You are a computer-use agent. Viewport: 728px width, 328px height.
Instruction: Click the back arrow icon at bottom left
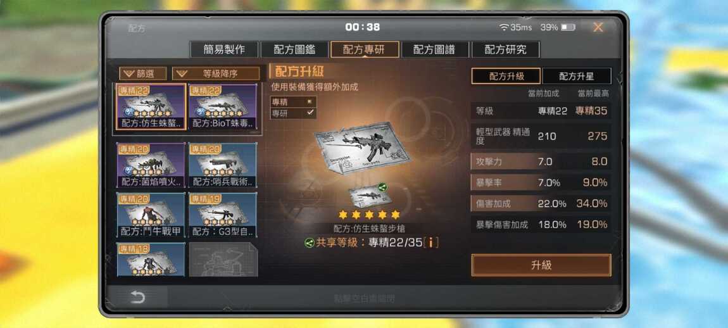click(137, 298)
